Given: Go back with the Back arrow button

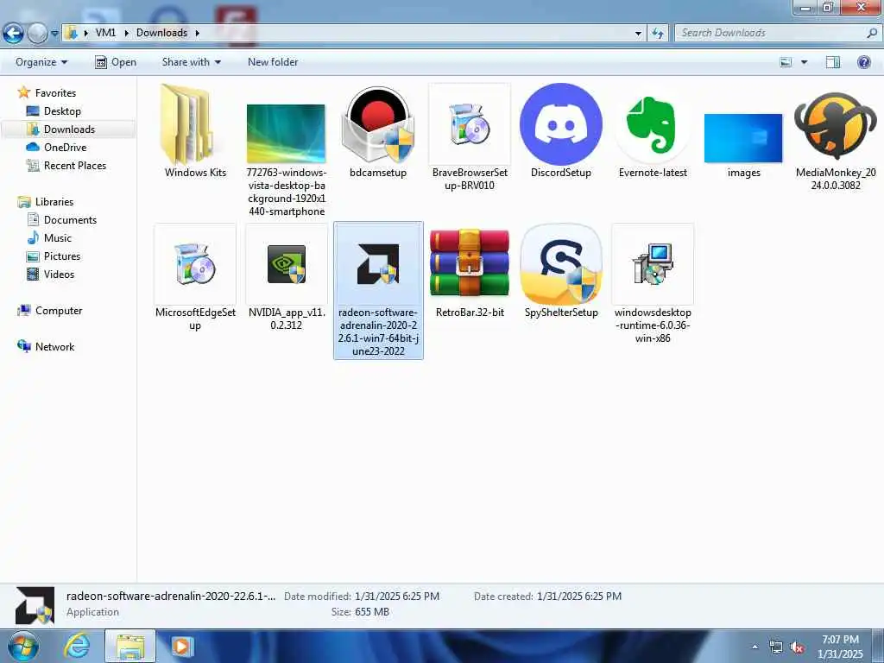Looking at the screenshot, I should (13, 34).
